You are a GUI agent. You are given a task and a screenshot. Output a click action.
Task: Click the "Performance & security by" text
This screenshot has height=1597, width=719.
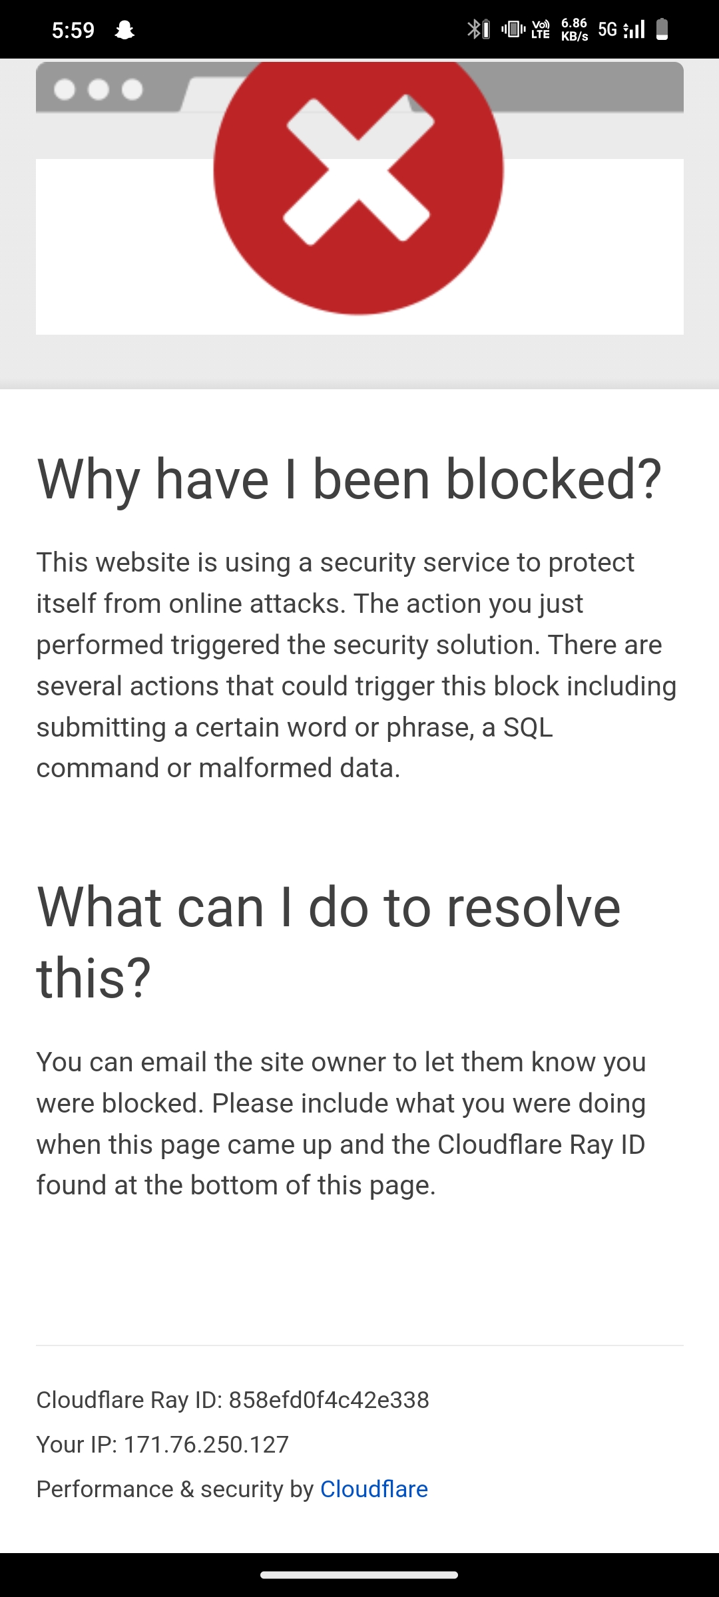175,1489
